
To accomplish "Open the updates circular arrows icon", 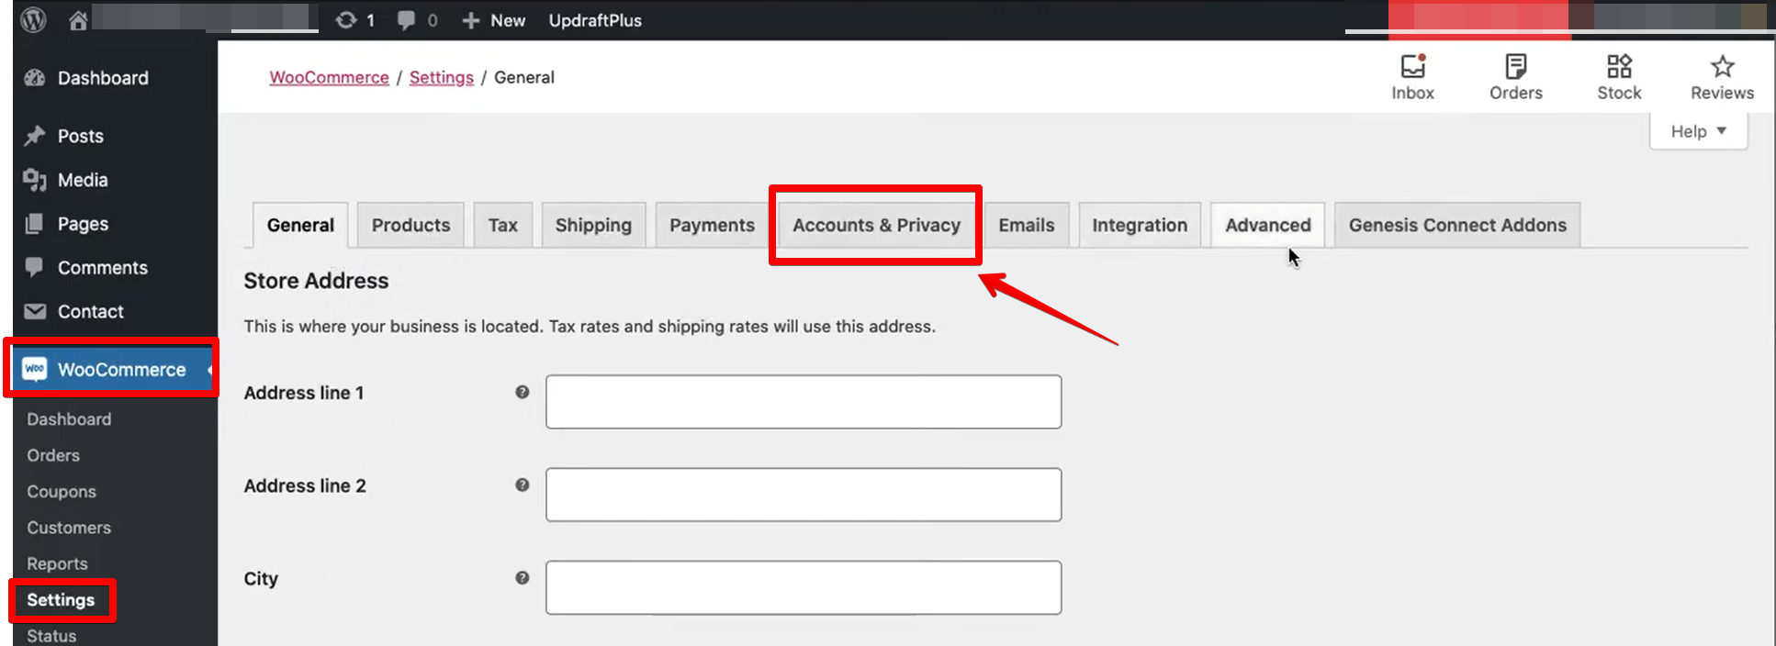I will tap(345, 19).
